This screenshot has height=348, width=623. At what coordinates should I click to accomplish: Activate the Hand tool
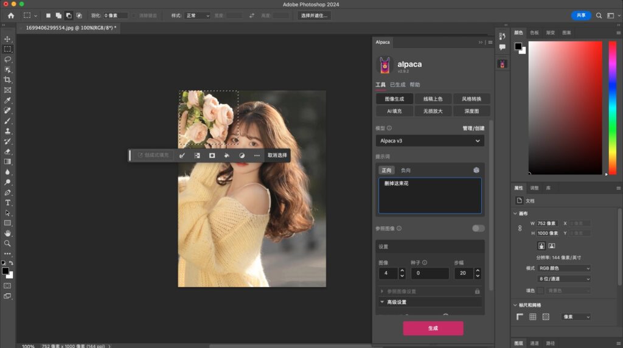pos(8,233)
